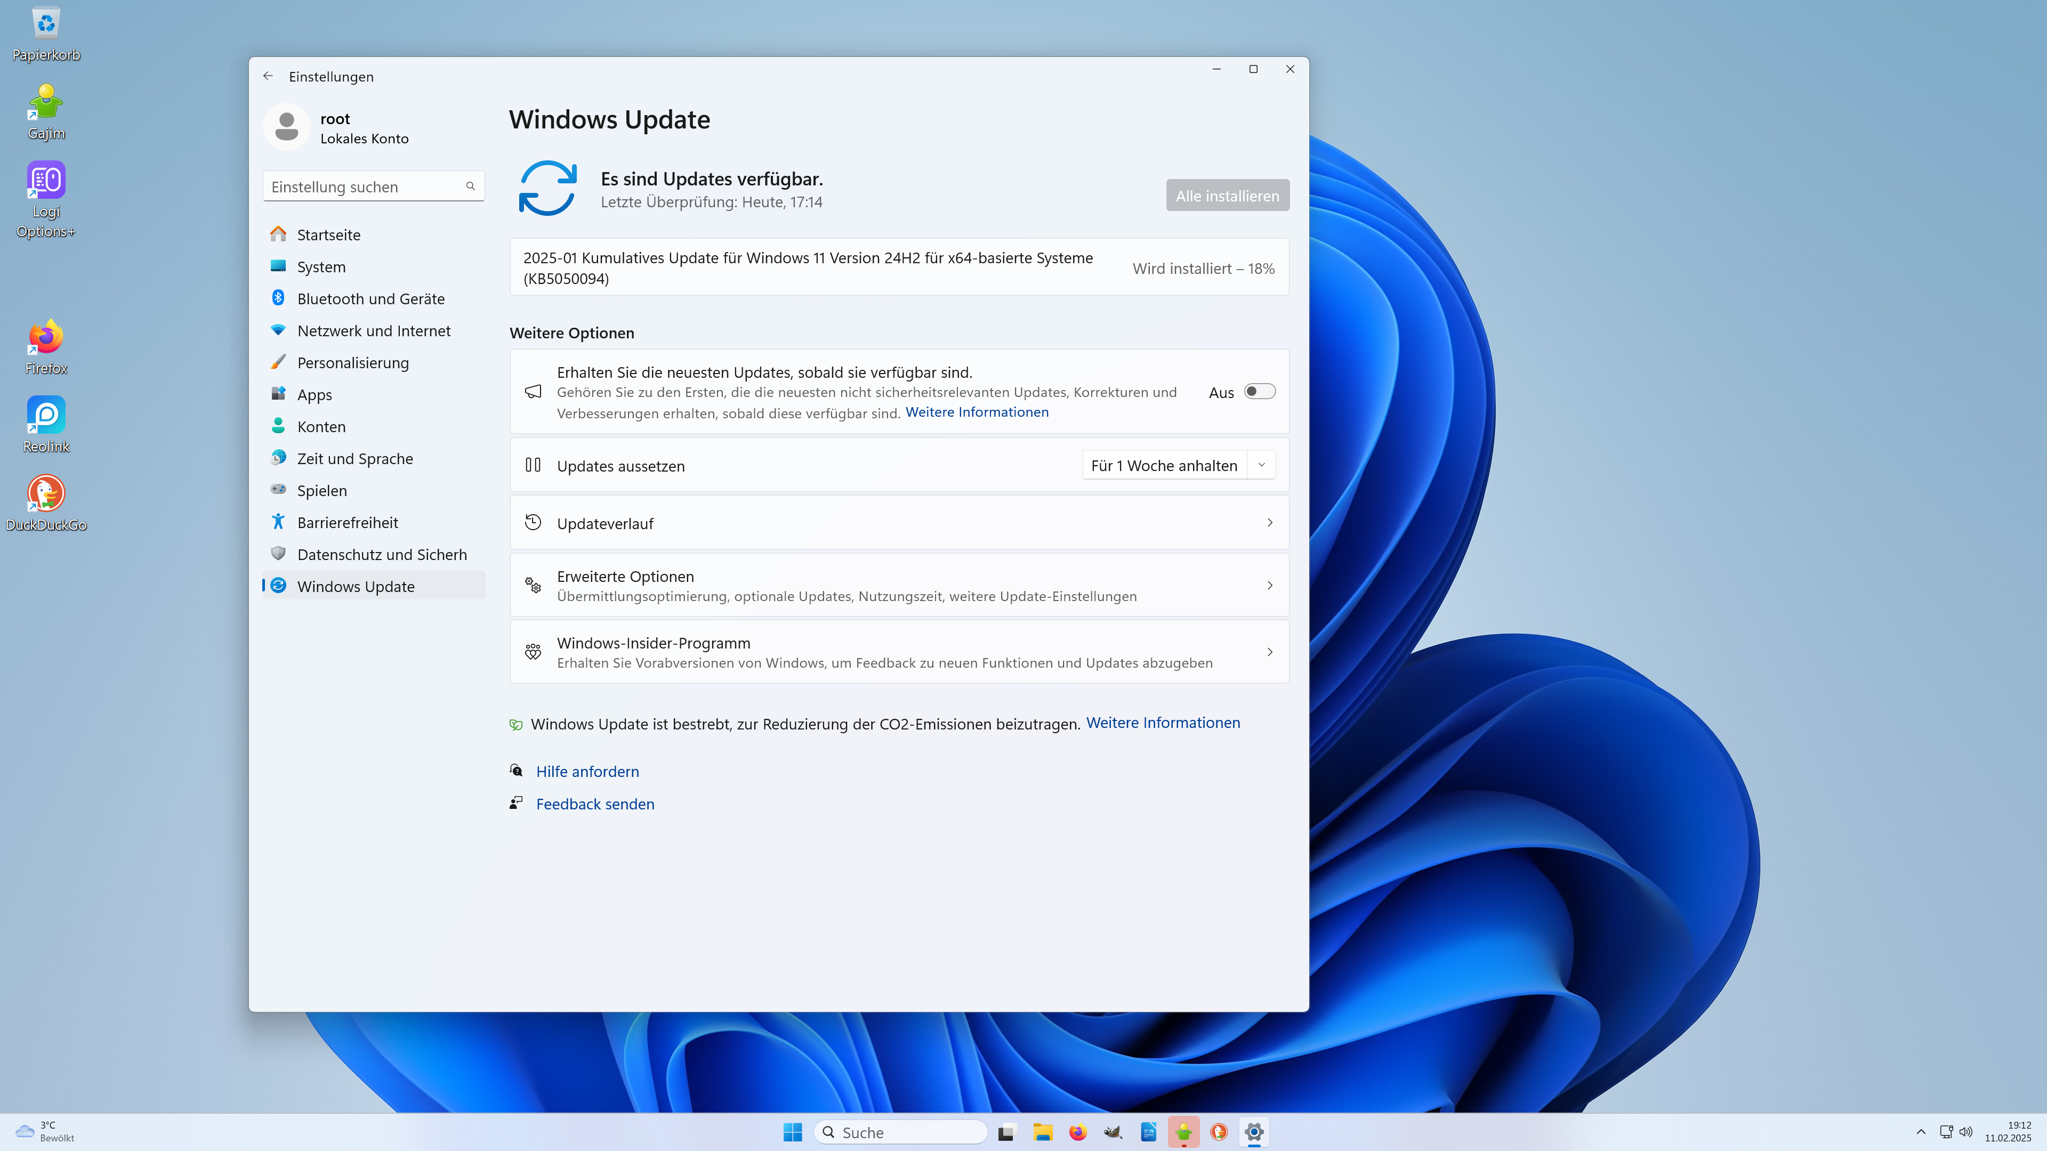The height and width of the screenshot is (1151, 2047).
Task: Click the update refresh sync icon
Action: [x=547, y=188]
